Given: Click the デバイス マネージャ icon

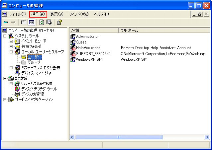Looking at the screenshot, I should click(x=17, y=73).
